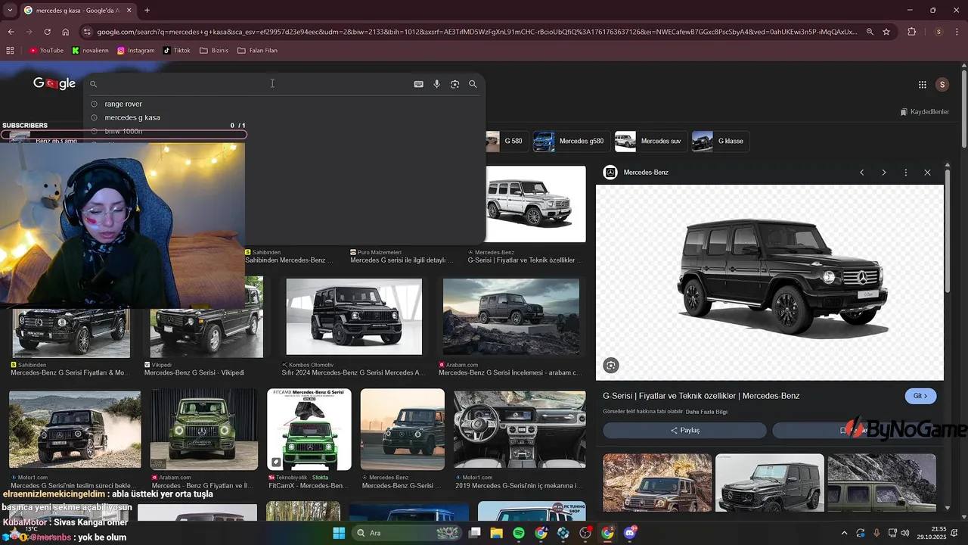
Task: Open the browser home page
Action: coord(65,32)
